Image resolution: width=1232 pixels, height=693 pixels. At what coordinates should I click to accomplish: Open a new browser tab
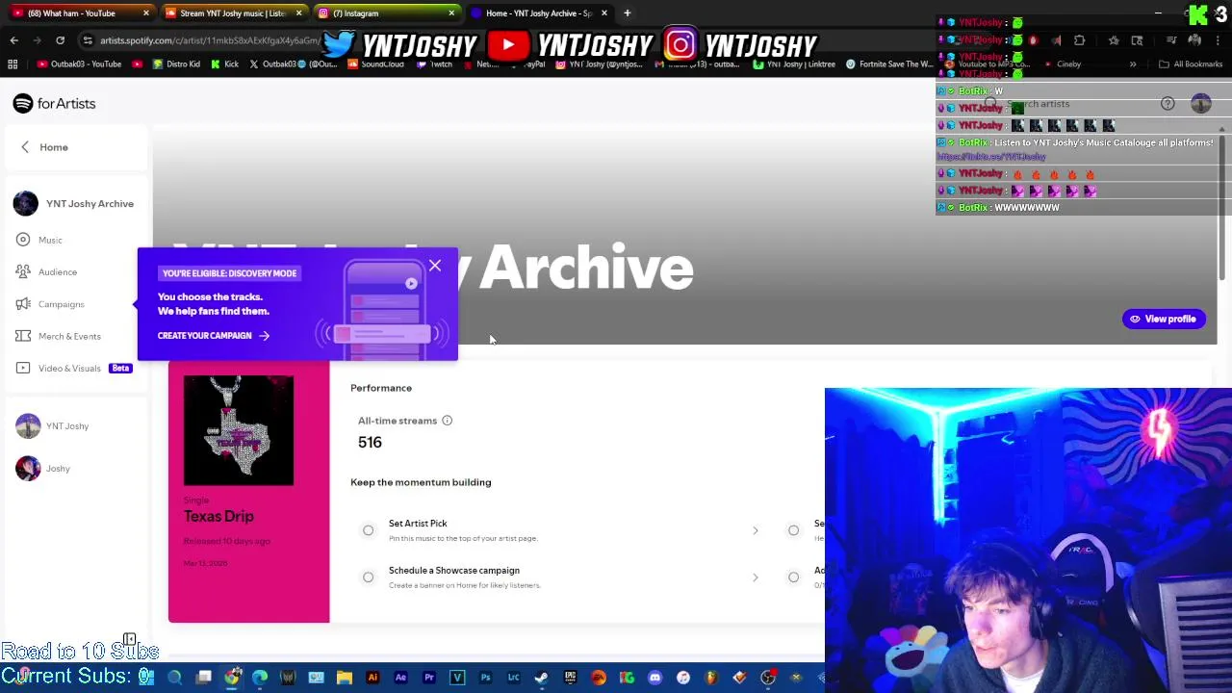coord(627,13)
